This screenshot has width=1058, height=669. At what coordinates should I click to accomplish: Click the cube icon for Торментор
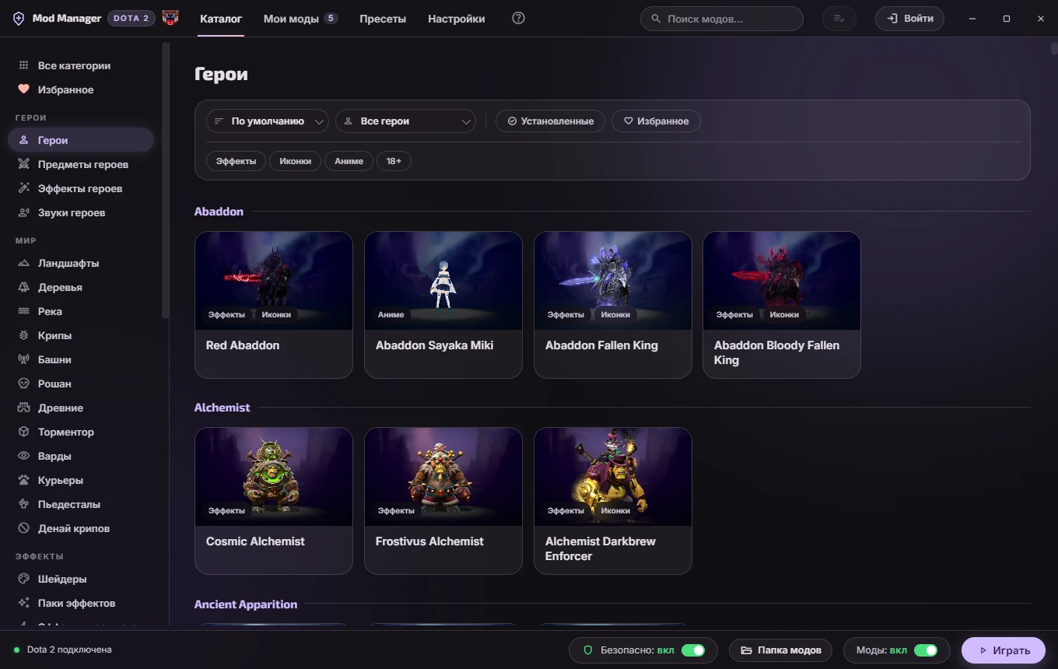click(x=23, y=433)
